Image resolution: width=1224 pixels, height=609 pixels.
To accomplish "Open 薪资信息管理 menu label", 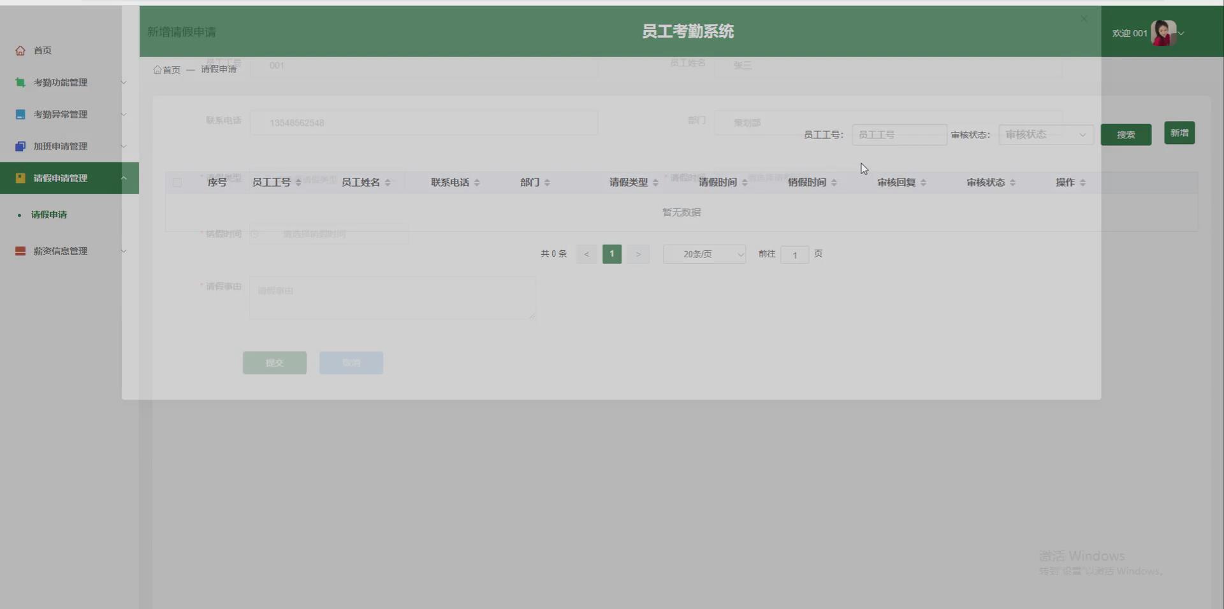I will point(61,251).
